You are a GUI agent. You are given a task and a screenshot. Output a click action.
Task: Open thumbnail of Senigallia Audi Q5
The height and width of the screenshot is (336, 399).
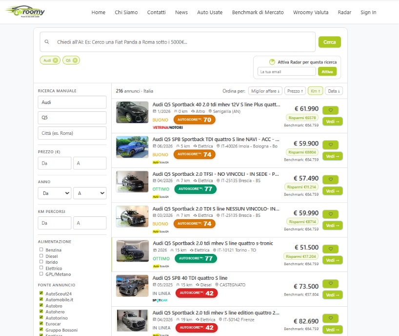(x=132, y=112)
